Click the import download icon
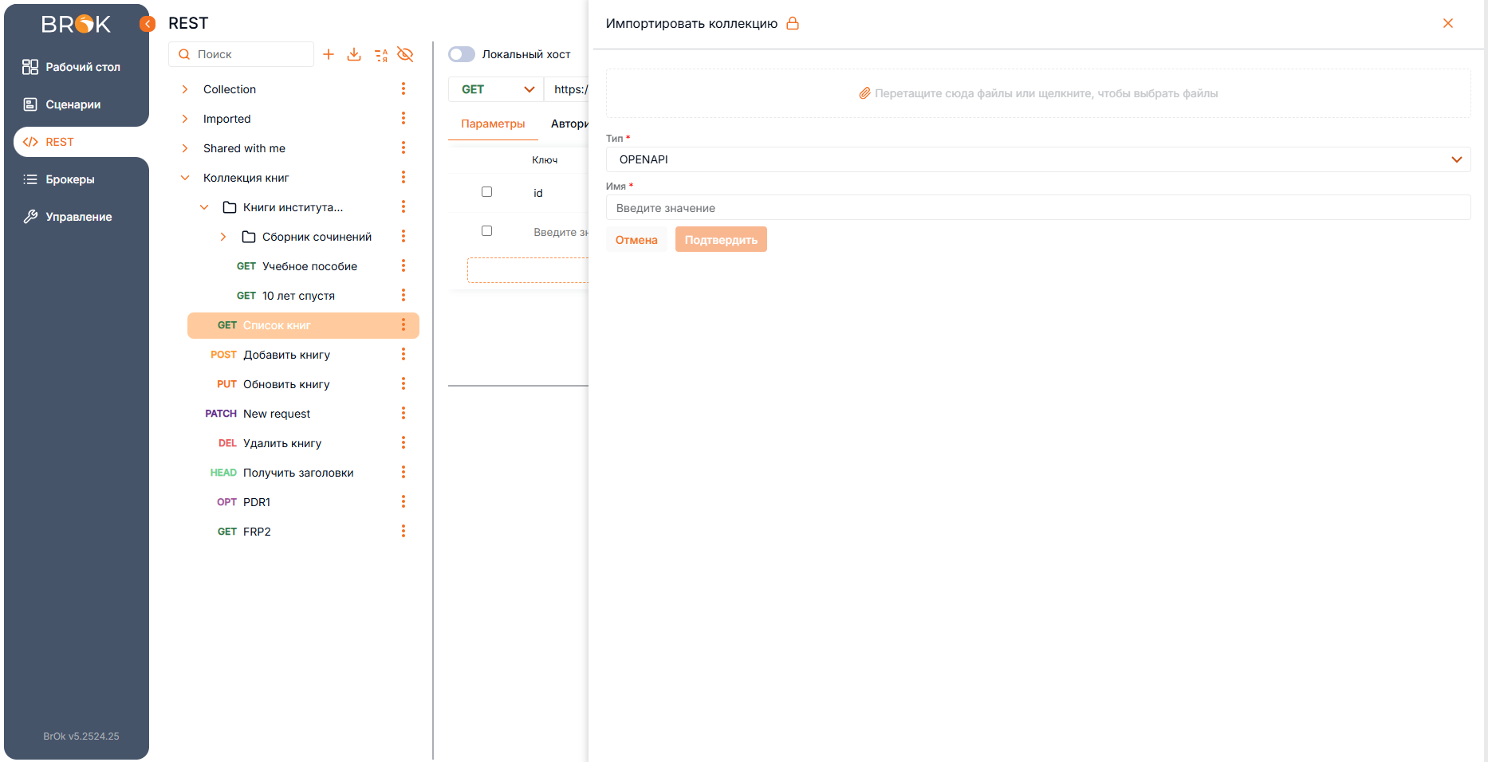1488x762 pixels. click(354, 54)
